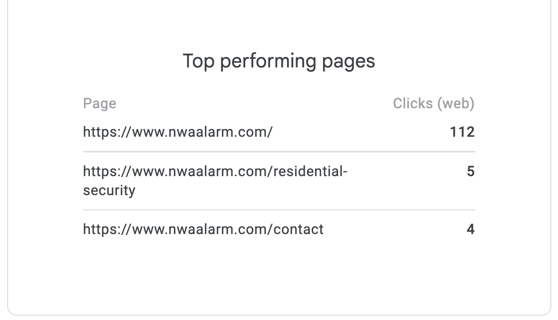Click the divider line below the homepage row
The height and width of the screenshot is (320, 558).
click(279, 151)
